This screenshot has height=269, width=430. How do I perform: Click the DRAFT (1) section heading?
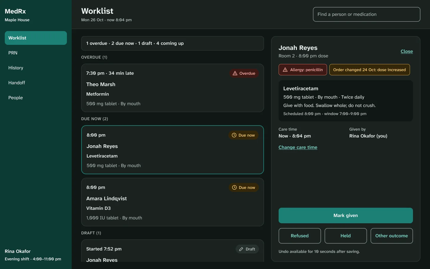(91, 233)
